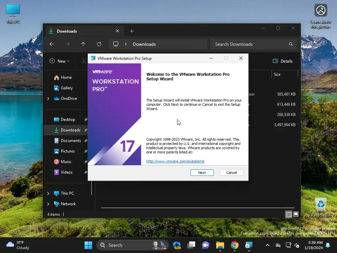Click the pin icon beside Videos

(x=86, y=172)
